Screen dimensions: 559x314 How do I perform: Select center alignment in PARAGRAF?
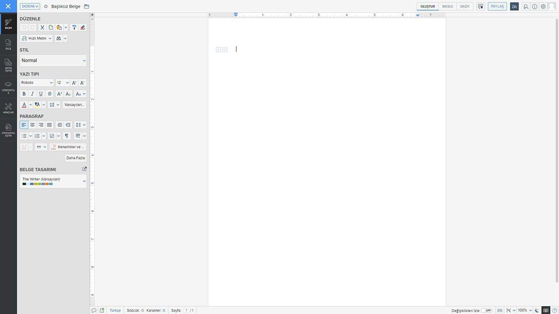(x=32, y=124)
